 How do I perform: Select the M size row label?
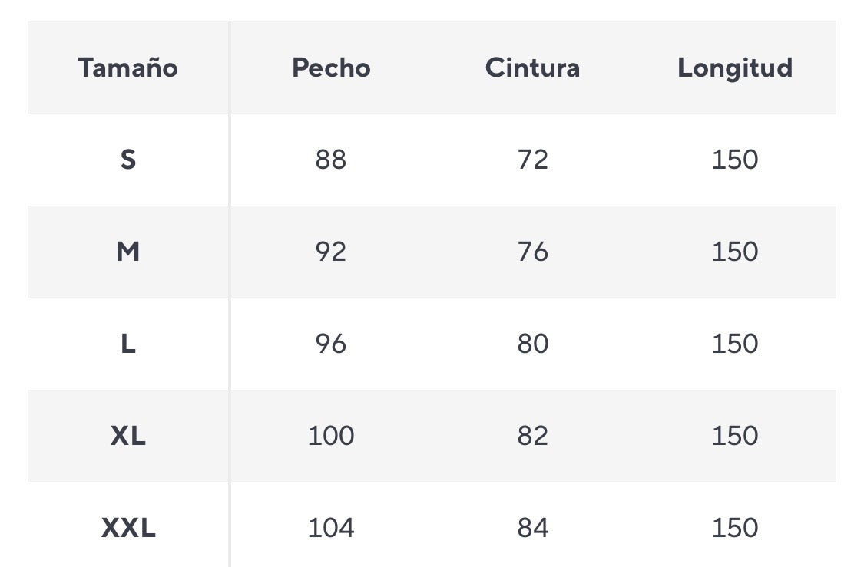tap(127, 252)
